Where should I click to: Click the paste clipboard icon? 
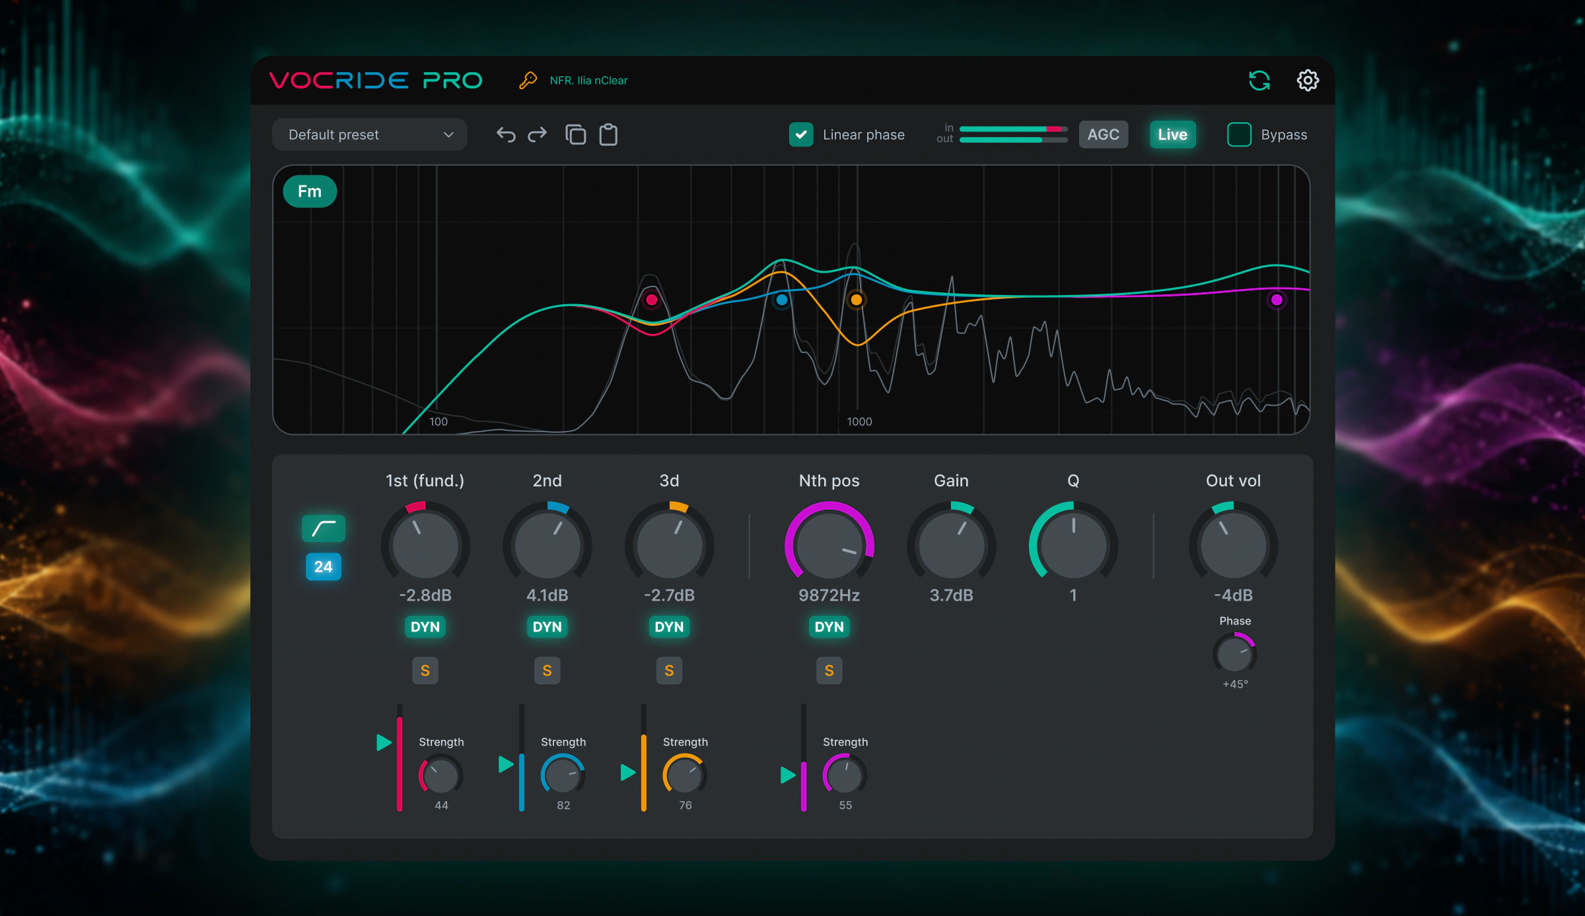608,135
